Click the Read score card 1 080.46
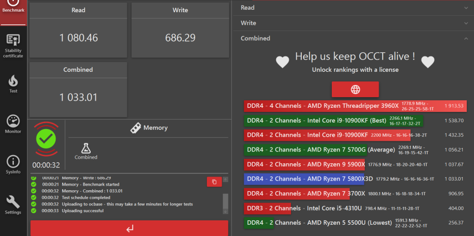This screenshot has height=236, width=474. tap(78, 30)
